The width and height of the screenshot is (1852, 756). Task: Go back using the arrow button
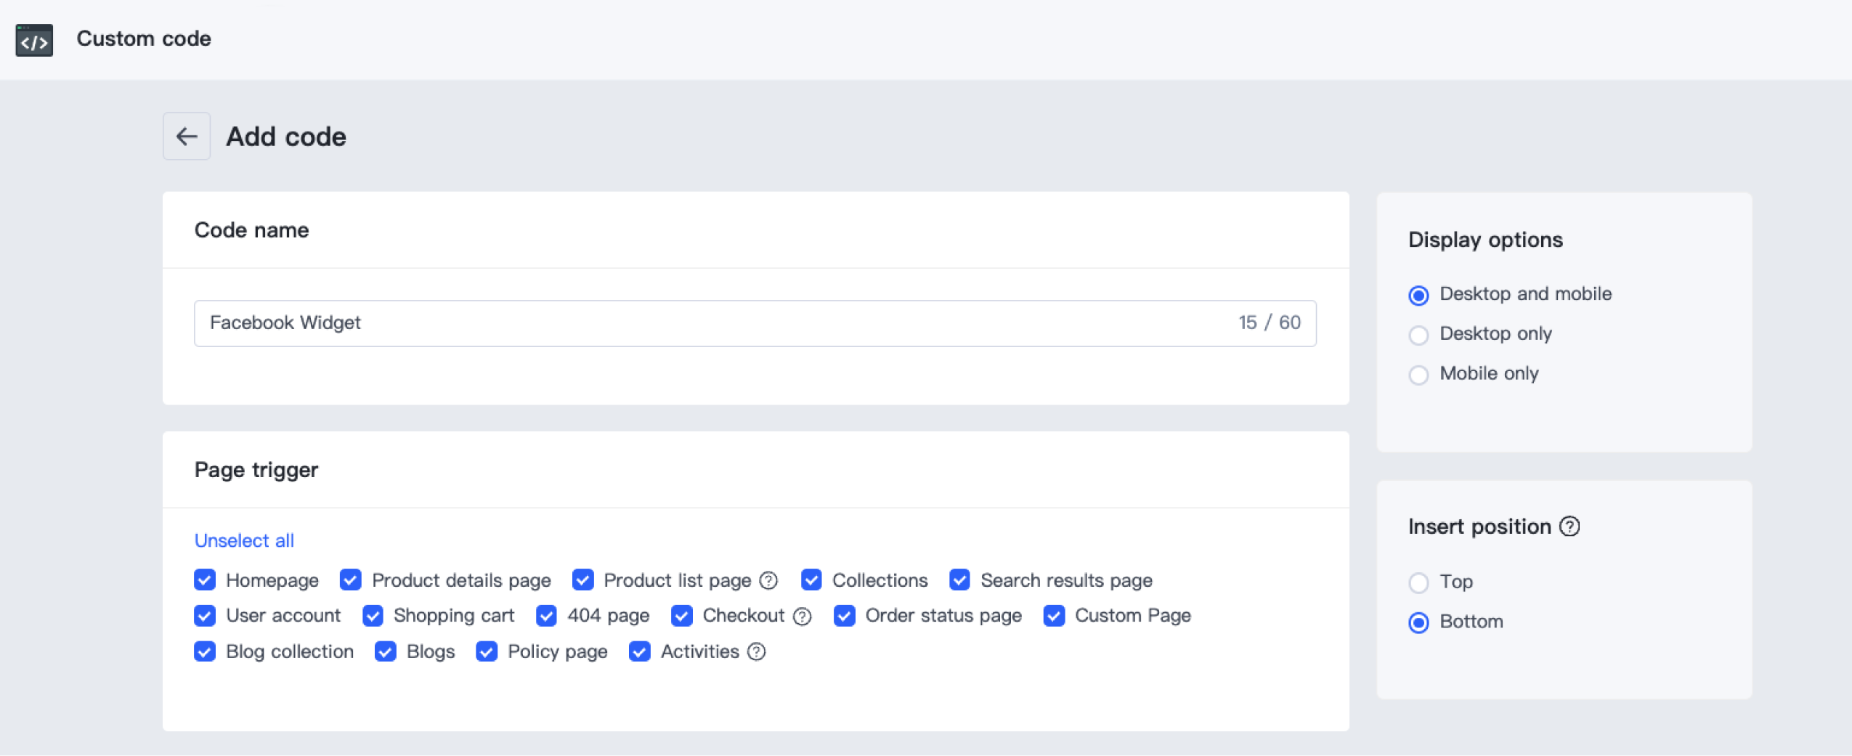pos(187,137)
